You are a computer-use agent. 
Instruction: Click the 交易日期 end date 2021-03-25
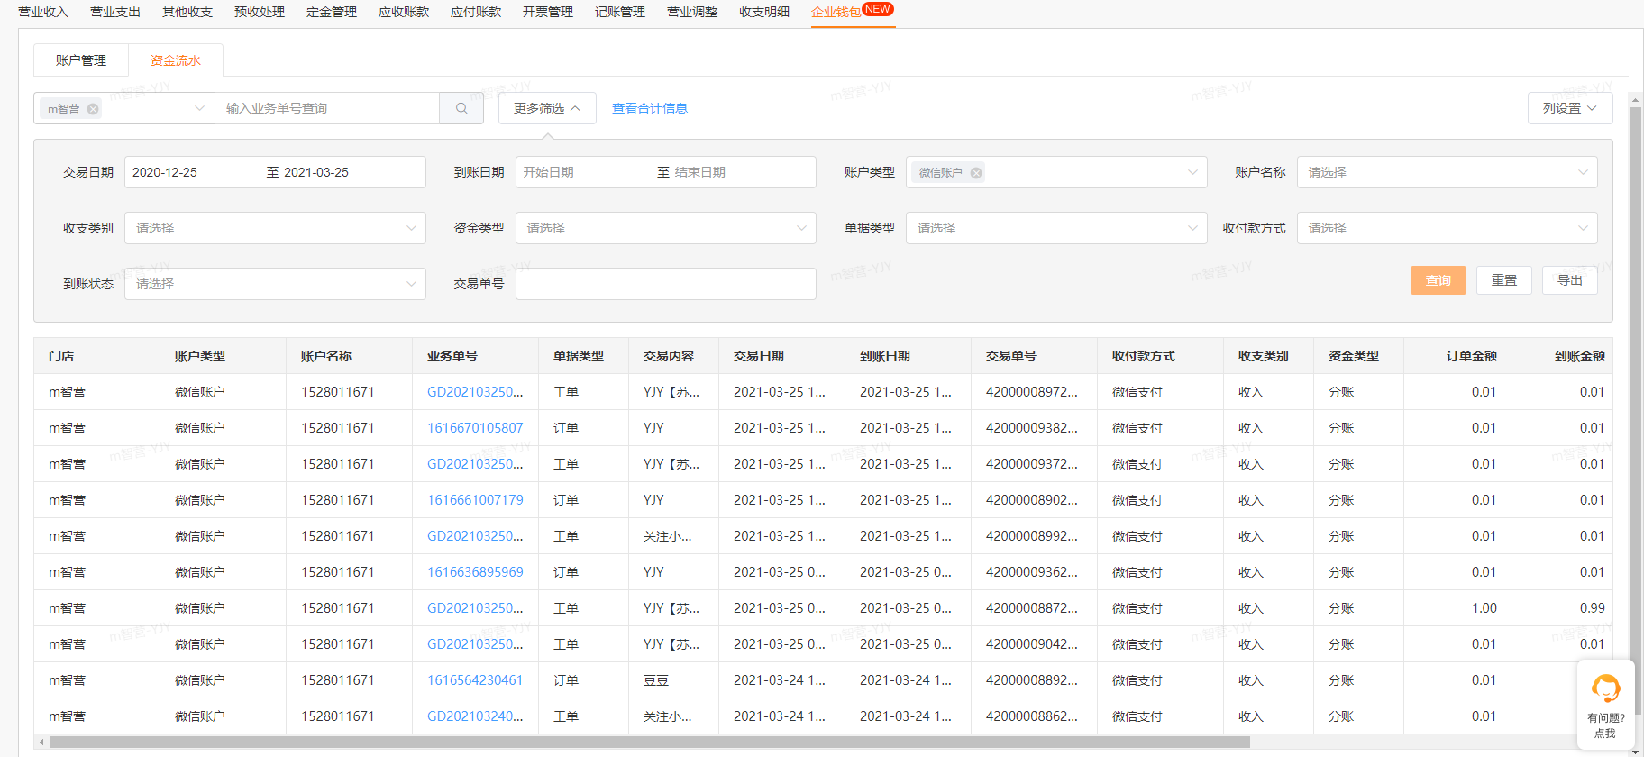point(316,172)
